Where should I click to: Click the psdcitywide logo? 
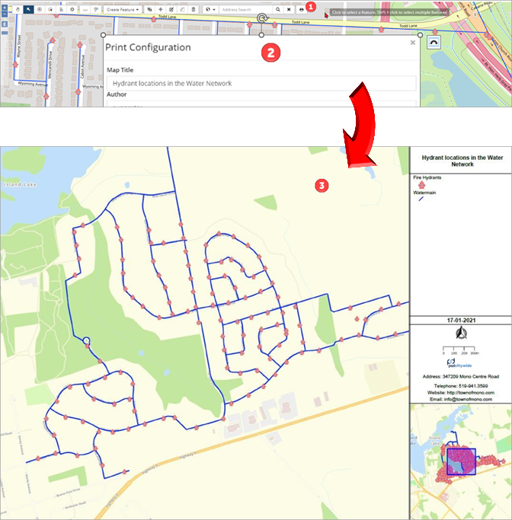point(459,363)
